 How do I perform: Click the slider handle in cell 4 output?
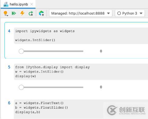[x=21, y=51]
